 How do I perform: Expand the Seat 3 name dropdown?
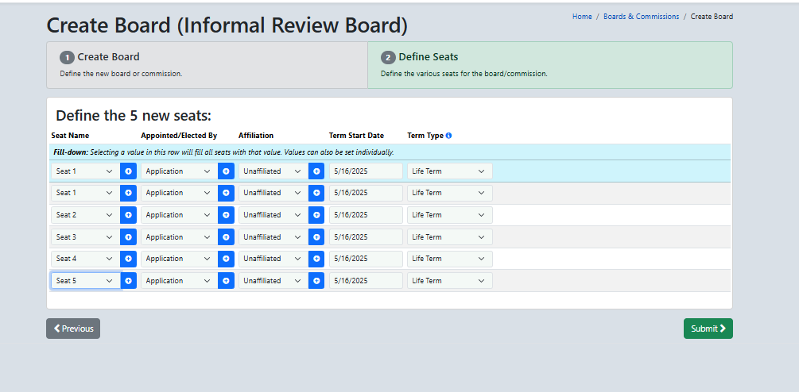click(86, 237)
